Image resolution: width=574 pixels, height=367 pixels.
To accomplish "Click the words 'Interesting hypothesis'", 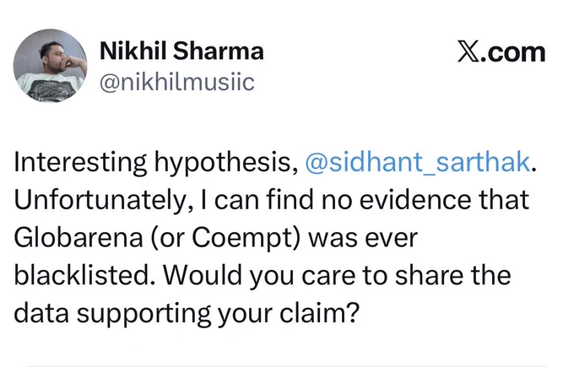I will click(x=154, y=163).
